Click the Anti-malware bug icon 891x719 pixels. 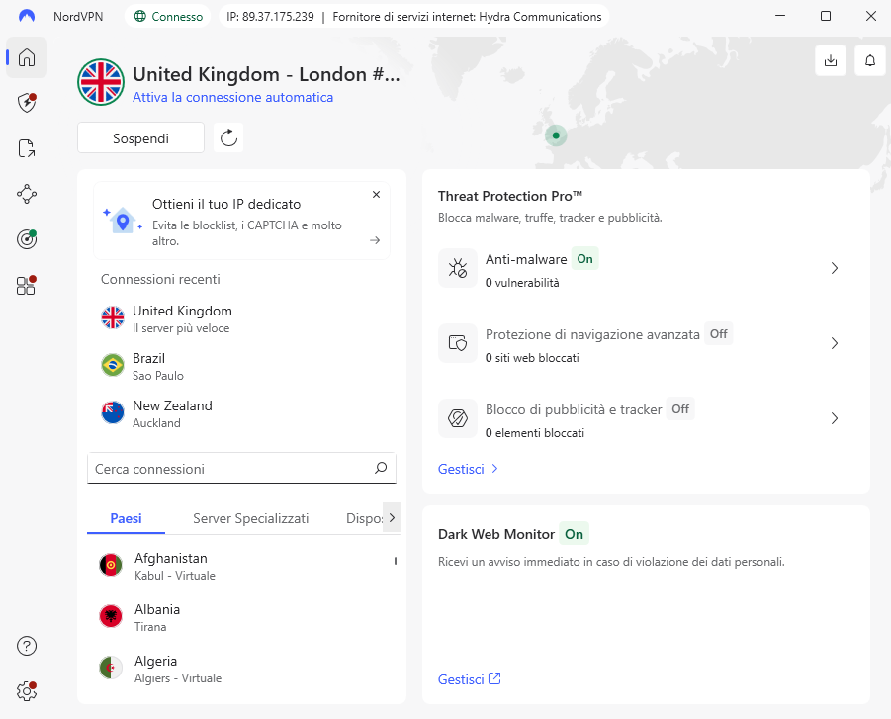[458, 268]
